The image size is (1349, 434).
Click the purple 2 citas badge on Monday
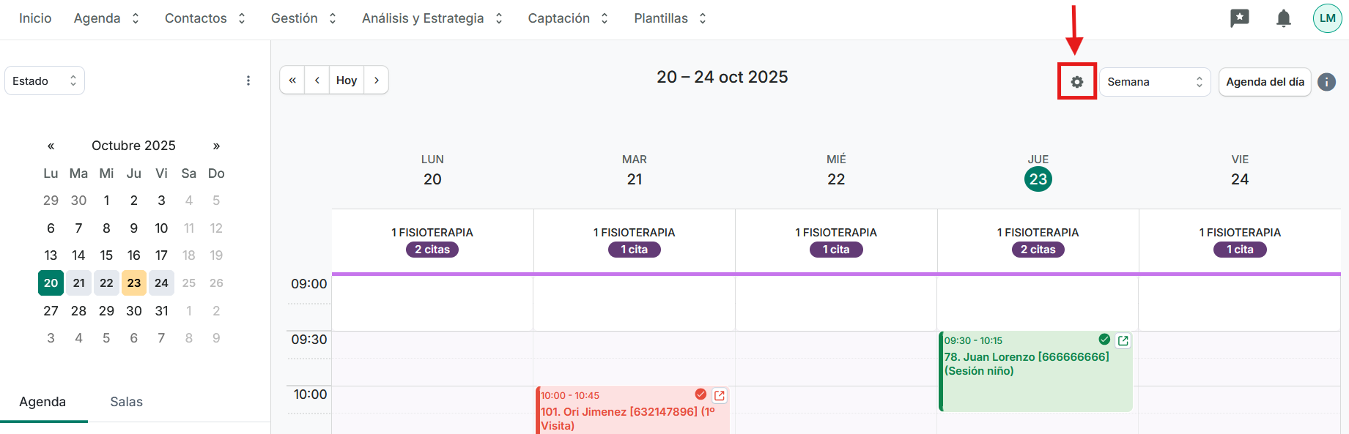(x=432, y=250)
